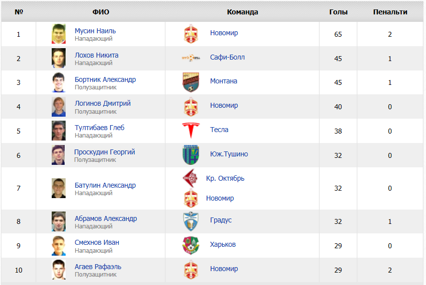Click the Пенальти column header
This screenshot has width=426, height=285.
click(x=390, y=12)
